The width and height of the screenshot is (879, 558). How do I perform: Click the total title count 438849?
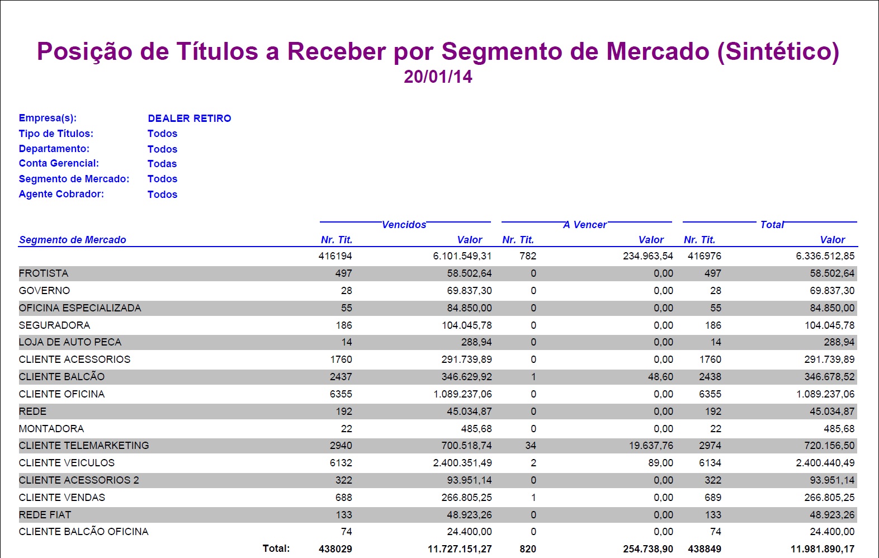coord(705,549)
